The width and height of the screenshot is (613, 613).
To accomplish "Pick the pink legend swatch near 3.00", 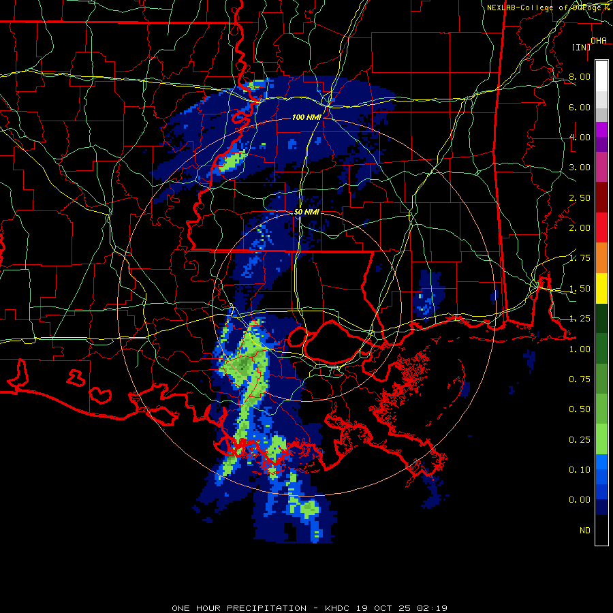I will point(601,167).
